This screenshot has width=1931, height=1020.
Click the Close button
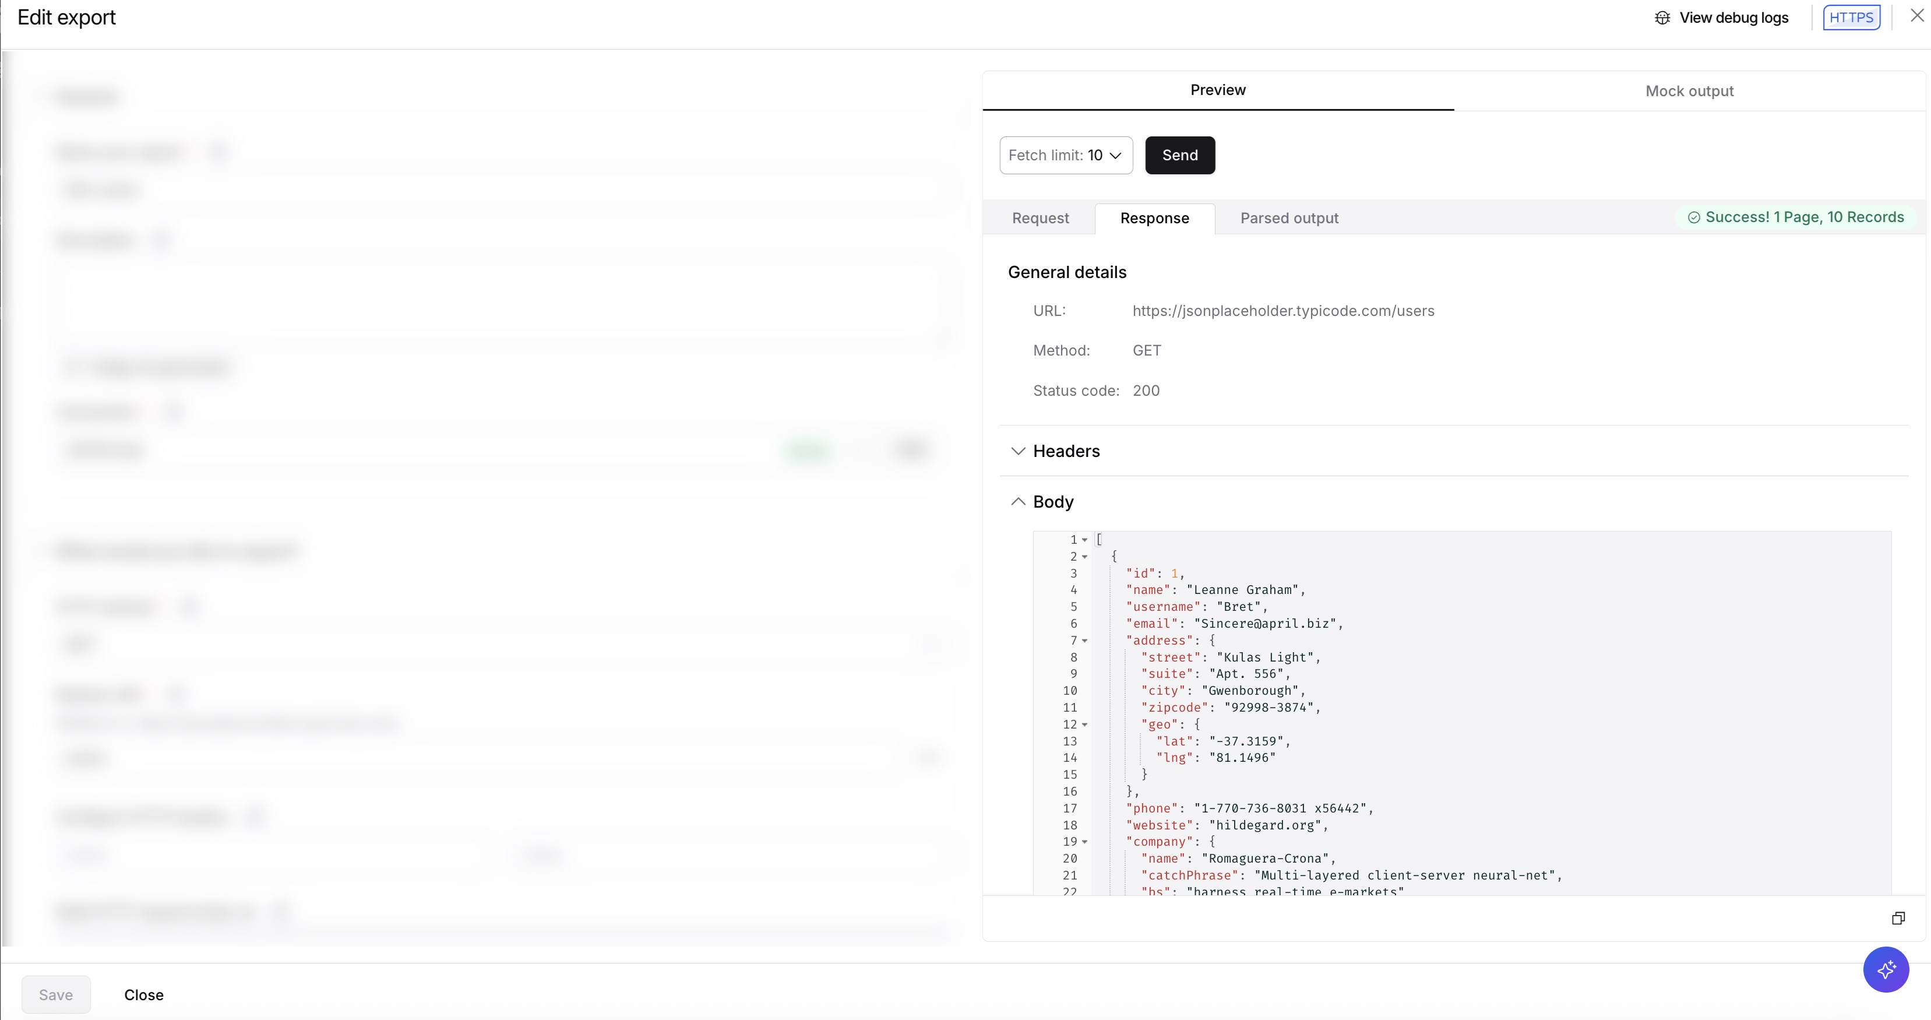(x=143, y=994)
